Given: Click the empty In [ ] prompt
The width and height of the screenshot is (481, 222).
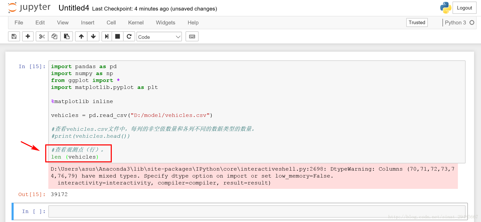Looking at the screenshot, I should tap(34, 211).
